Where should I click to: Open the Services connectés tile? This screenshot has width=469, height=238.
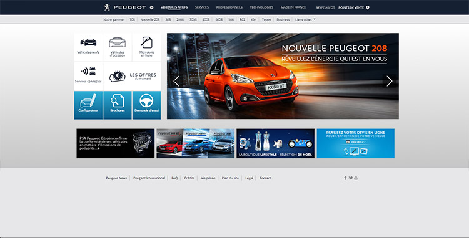(88, 76)
